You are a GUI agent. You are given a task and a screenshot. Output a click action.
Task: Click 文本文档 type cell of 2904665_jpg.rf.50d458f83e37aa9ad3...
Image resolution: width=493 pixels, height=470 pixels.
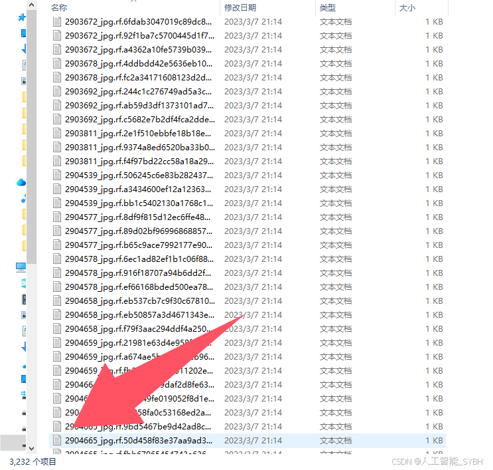tap(336, 440)
